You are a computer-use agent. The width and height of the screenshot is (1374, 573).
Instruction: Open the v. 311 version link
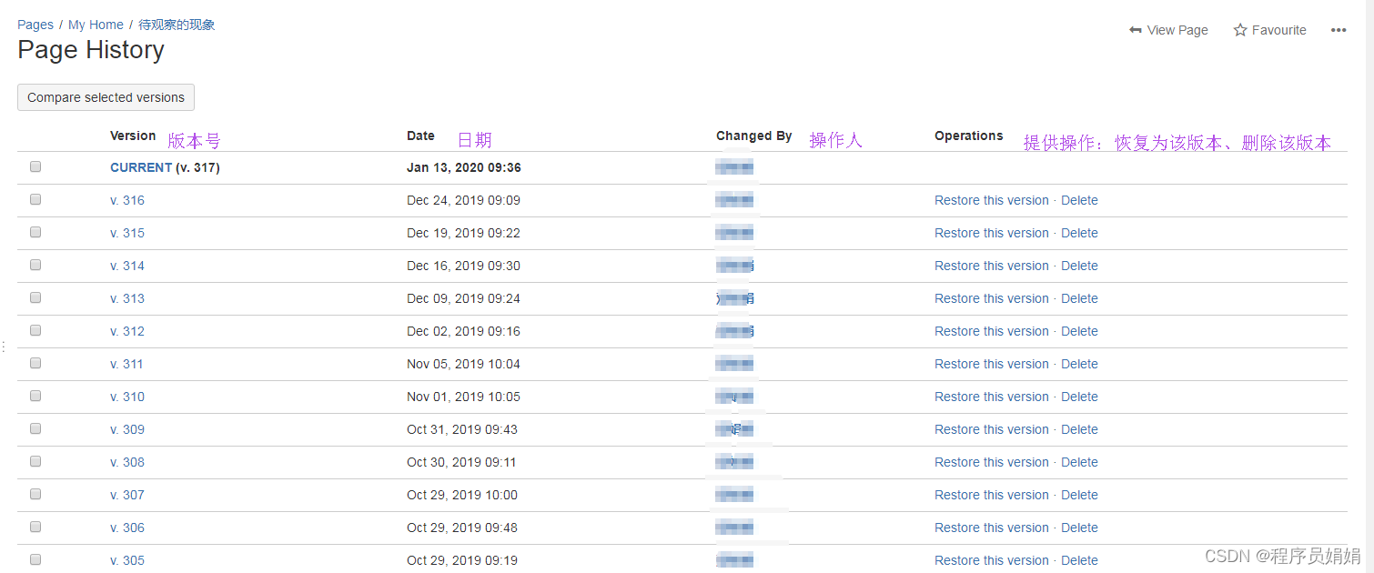pos(126,364)
